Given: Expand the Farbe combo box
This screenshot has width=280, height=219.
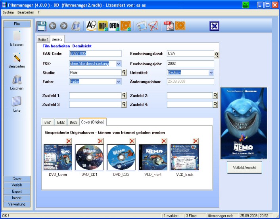Looking at the screenshot, I should pos(119,81).
